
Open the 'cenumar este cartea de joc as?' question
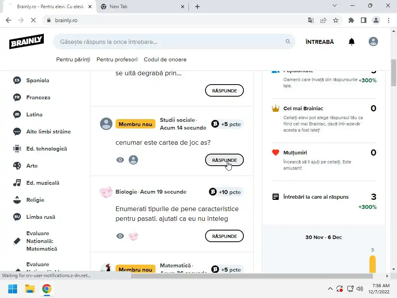[163, 142]
